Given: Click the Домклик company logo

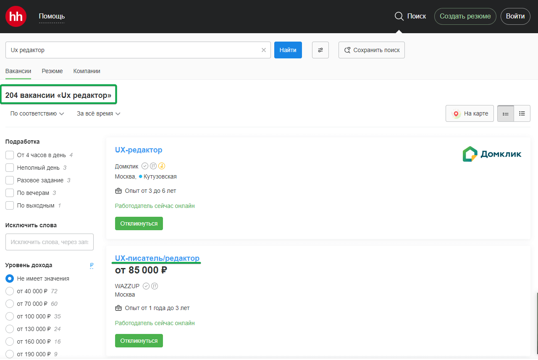Looking at the screenshot, I should 492,154.
